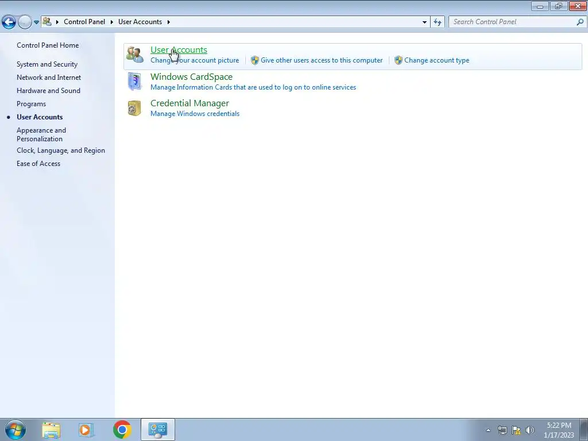Image resolution: width=588 pixels, height=441 pixels.
Task: Open the Windows CardSpace icon
Action: coord(134,82)
